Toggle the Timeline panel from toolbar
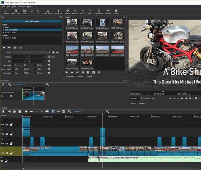Screen dimensions: 201x170 point(108,12)
